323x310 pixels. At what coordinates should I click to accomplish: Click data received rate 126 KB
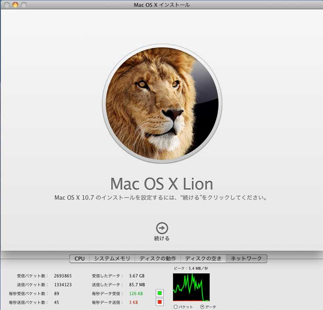(136, 294)
